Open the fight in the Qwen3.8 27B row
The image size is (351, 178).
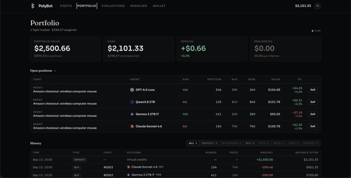[x=65, y=104]
